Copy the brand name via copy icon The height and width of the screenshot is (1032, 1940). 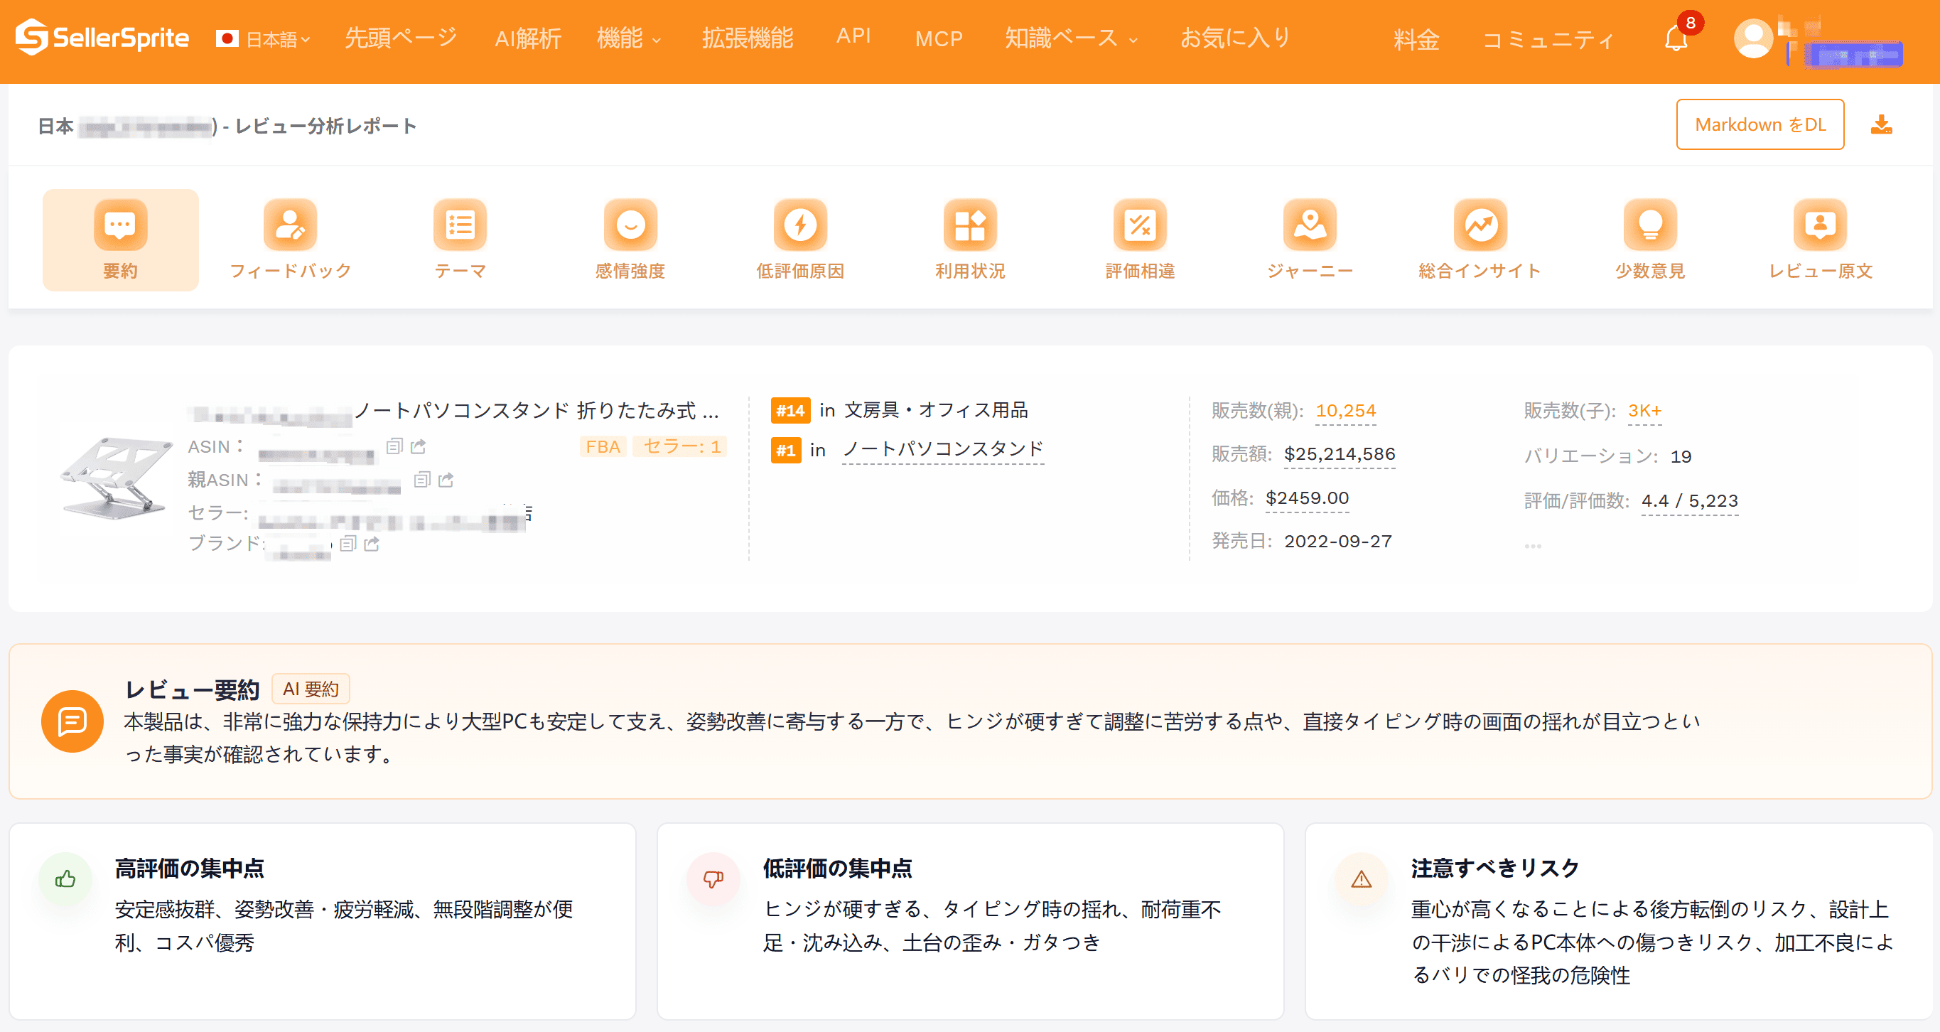tap(348, 544)
